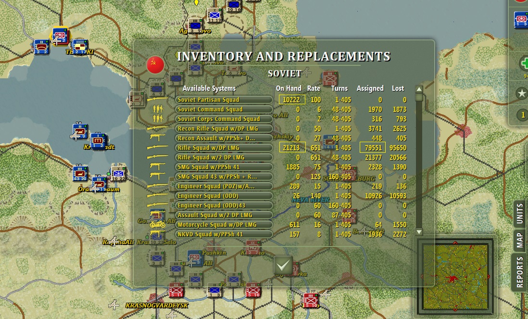Viewport: 528px width, 319px height.
Task: Confirm dialog with the checkmark button
Action: click(x=283, y=266)
